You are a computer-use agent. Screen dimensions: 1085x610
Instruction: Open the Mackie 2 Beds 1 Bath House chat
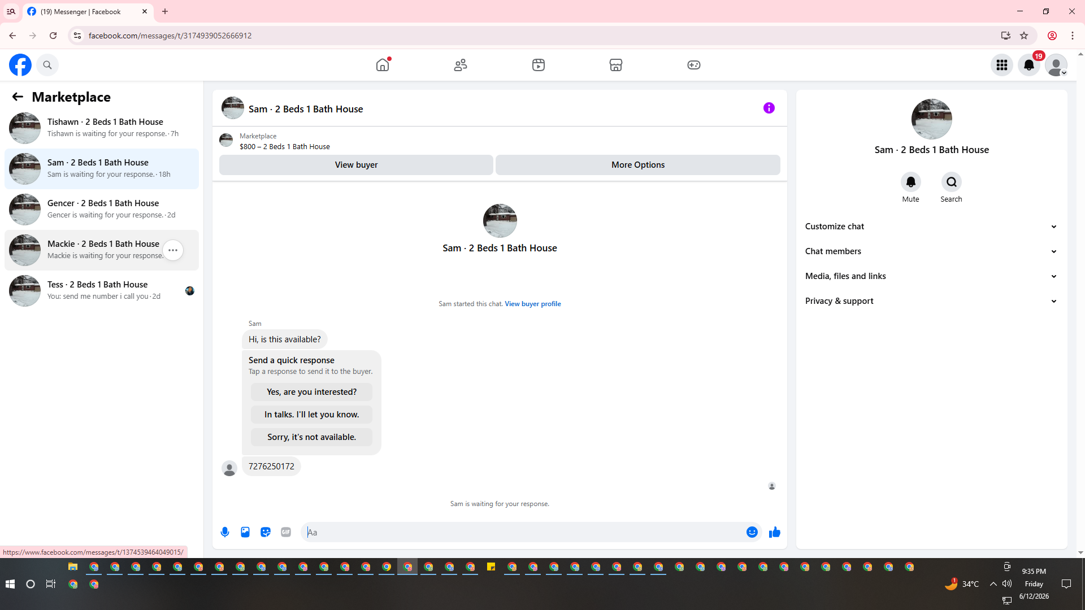pos(102,250)
